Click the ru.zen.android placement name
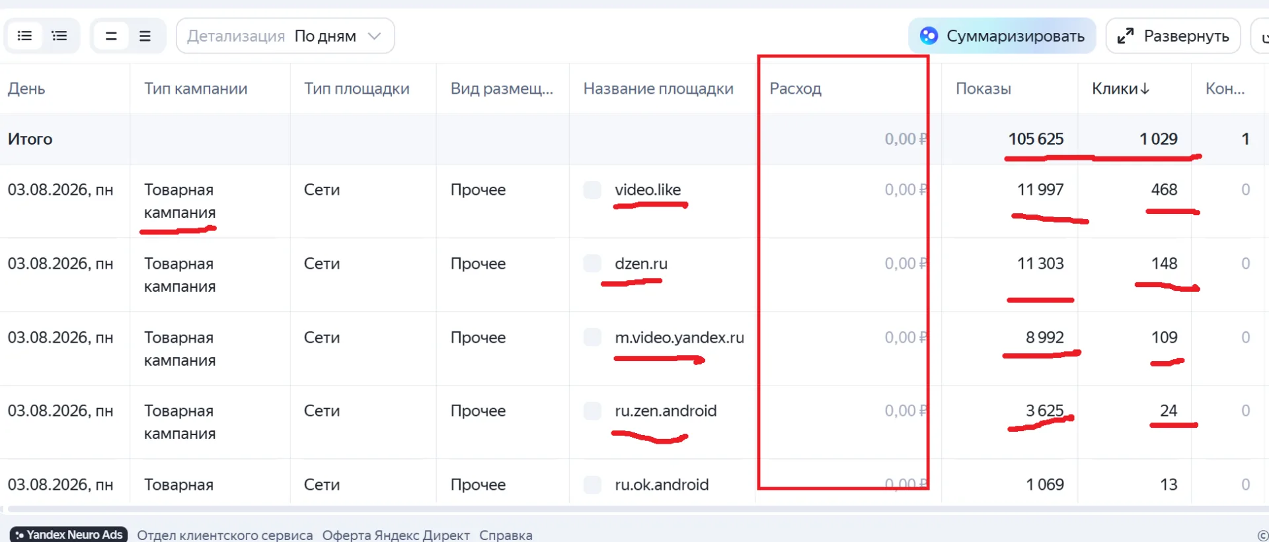The height and width of the screenshot is (542, 1269). [x=666, y=411]
